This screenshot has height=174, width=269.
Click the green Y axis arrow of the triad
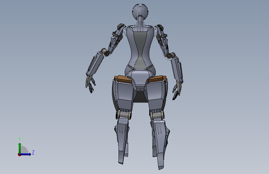(20, 148)
